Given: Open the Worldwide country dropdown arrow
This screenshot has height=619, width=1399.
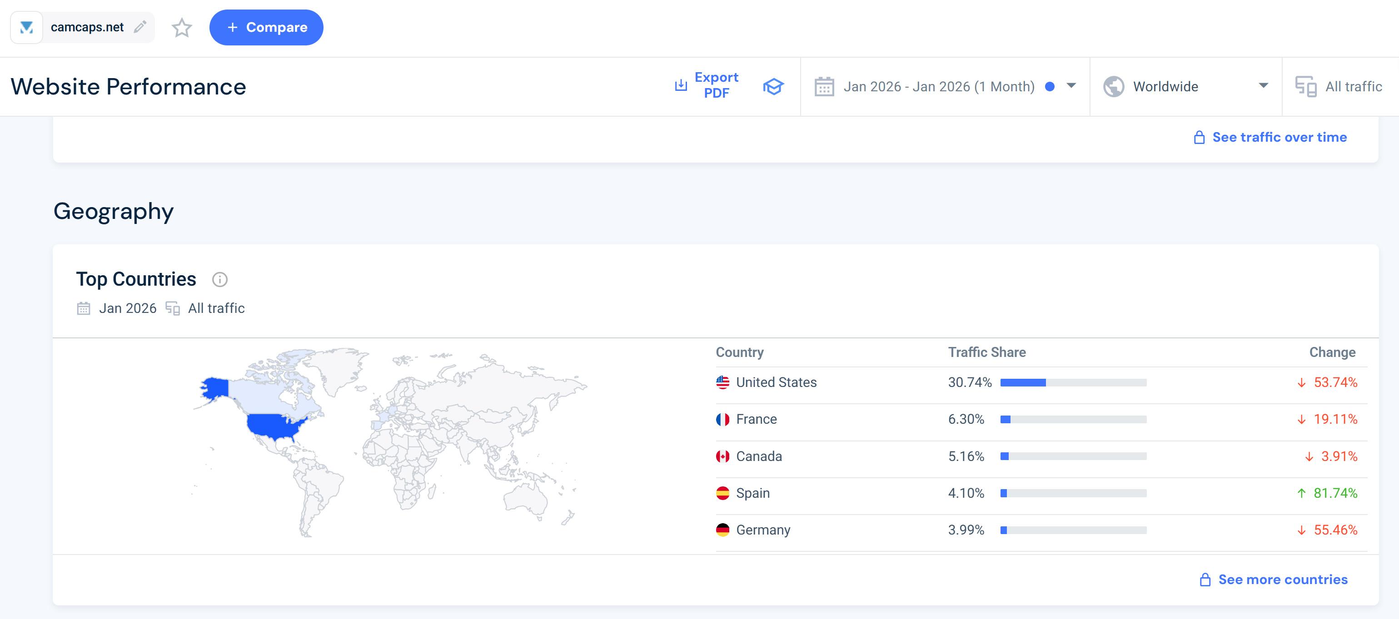Looking at the screenshot, I should [x=1263, y=86].
